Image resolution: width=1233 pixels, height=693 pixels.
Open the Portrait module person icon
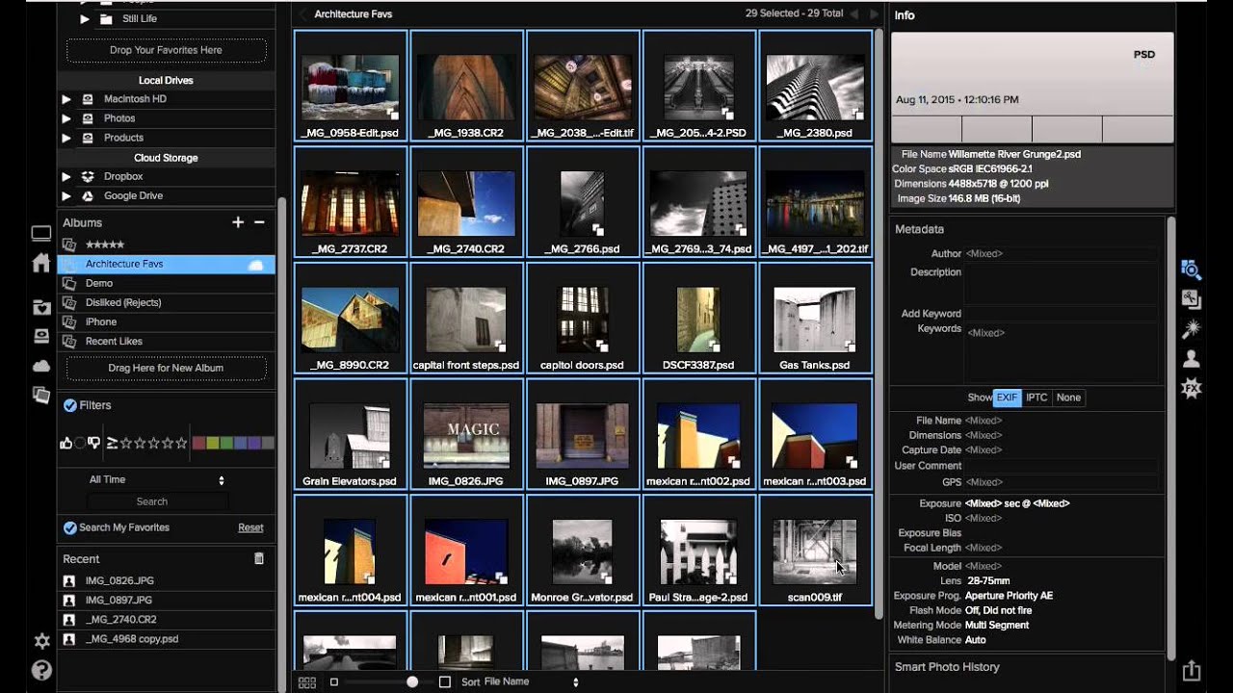1192,359
